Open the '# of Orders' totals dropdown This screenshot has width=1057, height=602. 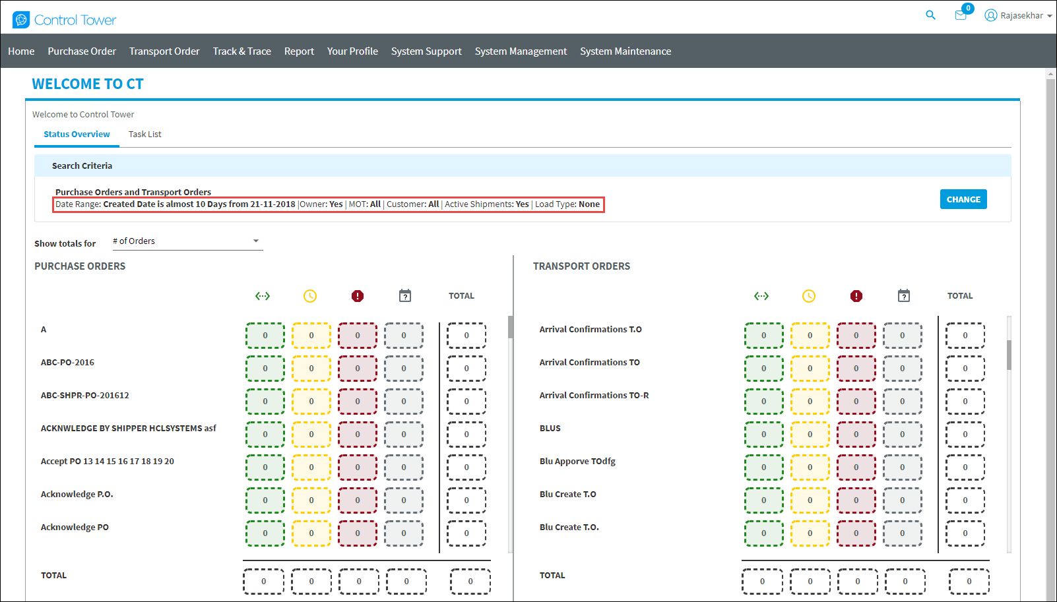[x=187, y=241]
